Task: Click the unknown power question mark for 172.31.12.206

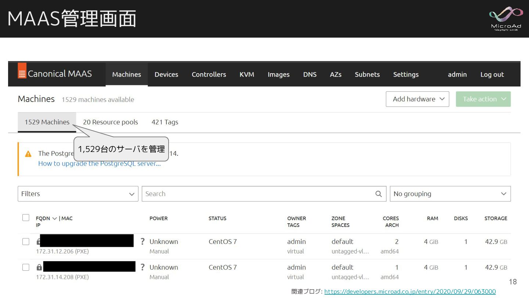Action: pos(143,241)
